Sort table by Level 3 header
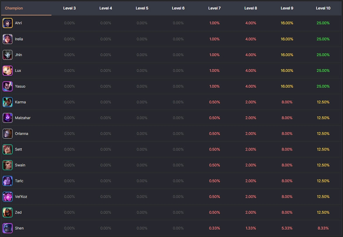The width and height of the screenshot is (343, 237). [69, 8]
